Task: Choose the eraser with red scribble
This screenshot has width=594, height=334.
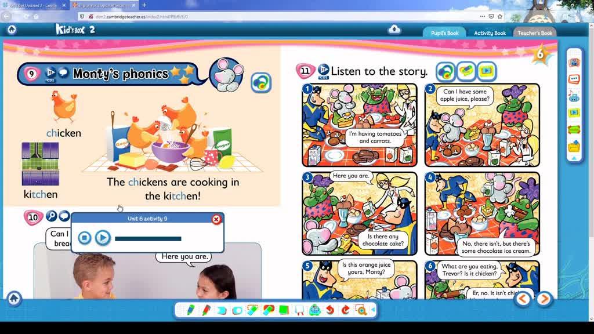Action: pos(268,310)
